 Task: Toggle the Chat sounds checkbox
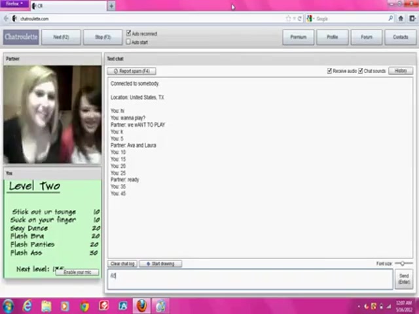coord(360,71)
